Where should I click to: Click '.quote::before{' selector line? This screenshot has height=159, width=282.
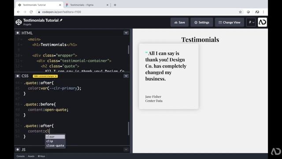(40, 104)
